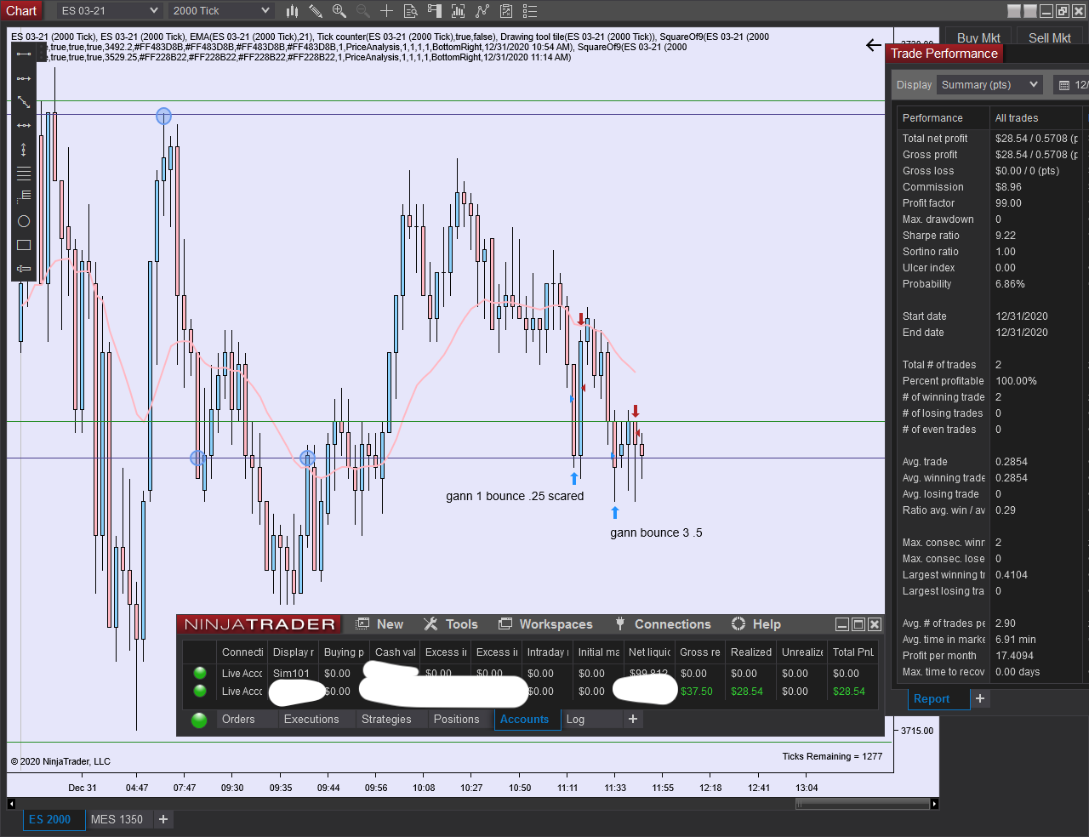Viewport: 1089px width, 837px height.
Task: Open the Tools menu in Control Center
Action: (x=451, y=624)
